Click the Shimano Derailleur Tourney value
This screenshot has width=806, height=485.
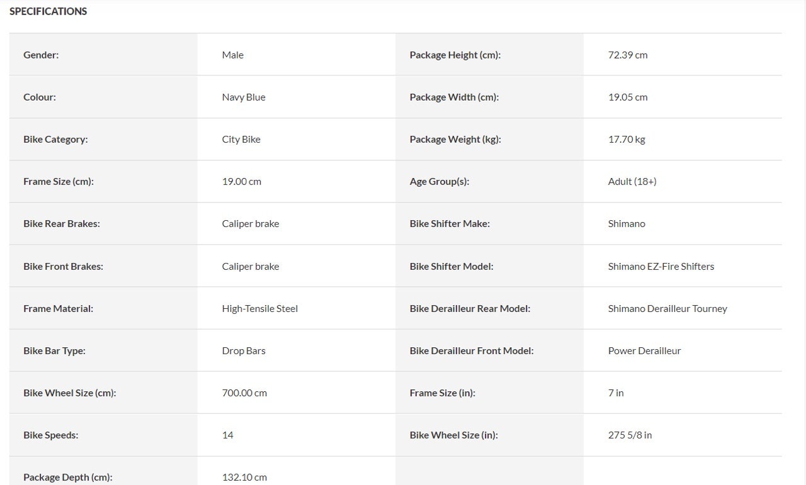point(667,308)
